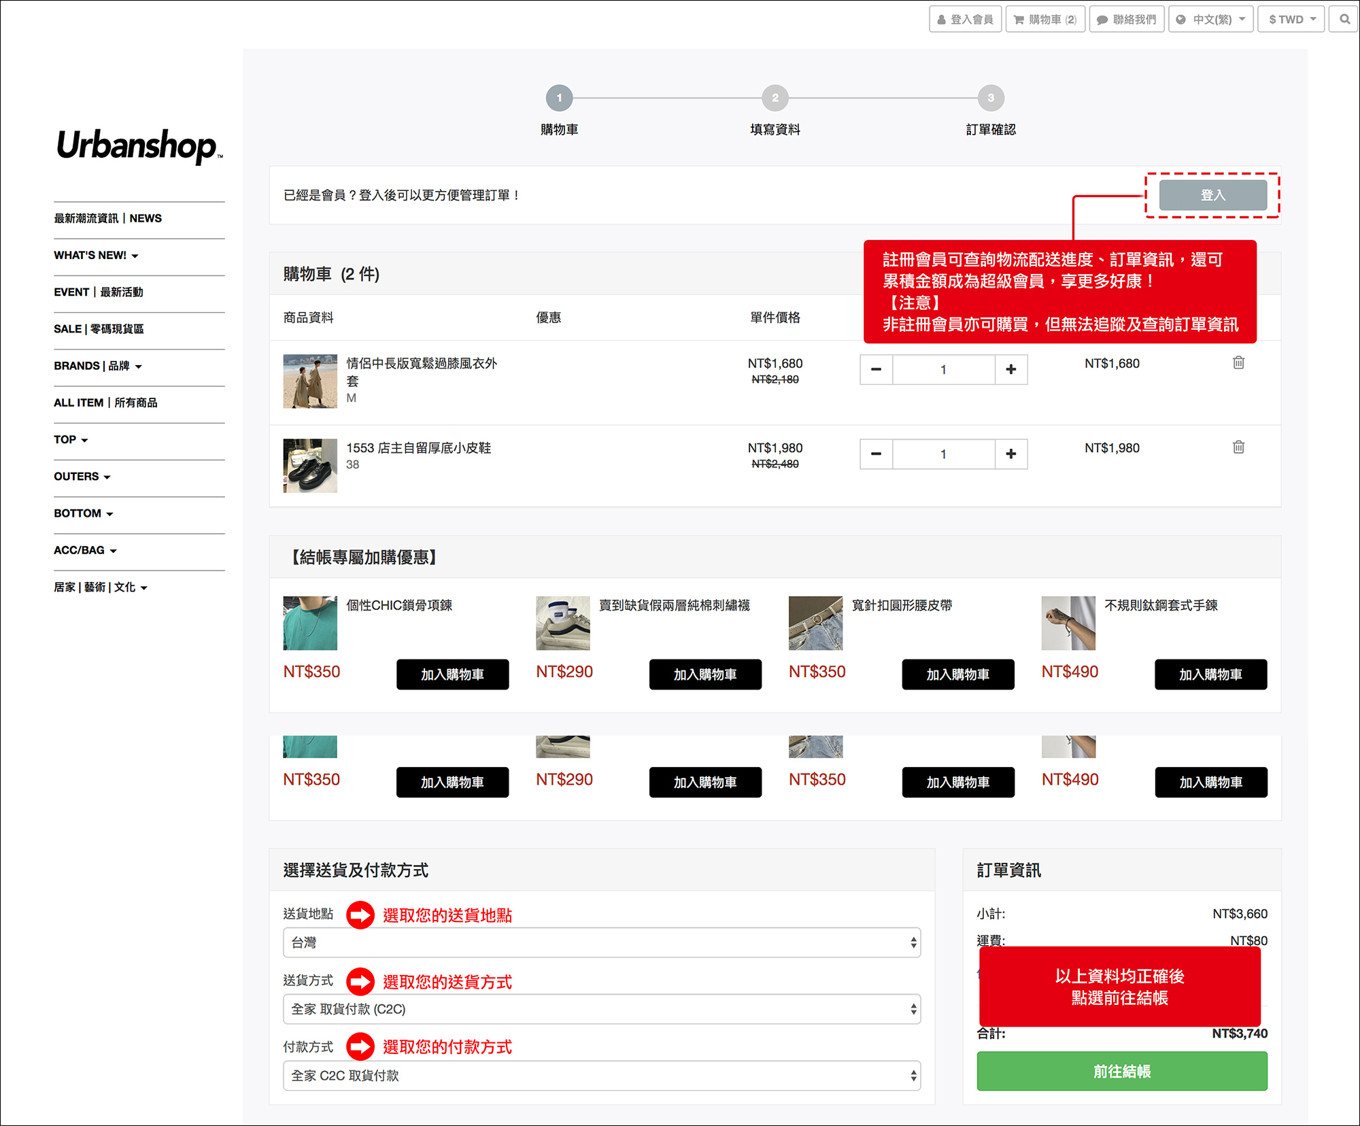Viewport: 1360px width, 1126px height.
Task: Decrease trench coat quantity with minus icon
Action: pyautogui.click(x=876, y=369)
